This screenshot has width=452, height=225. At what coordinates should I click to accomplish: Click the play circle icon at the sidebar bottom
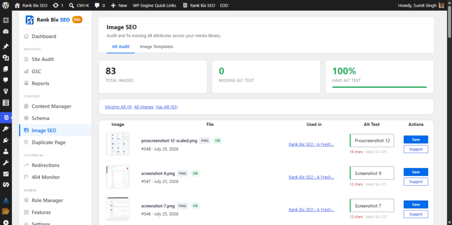6,222
